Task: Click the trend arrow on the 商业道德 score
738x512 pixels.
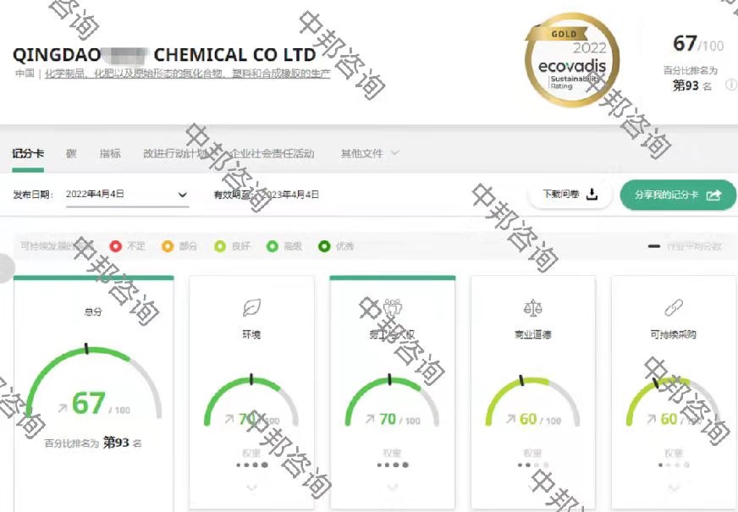Action: coord(510,419)
